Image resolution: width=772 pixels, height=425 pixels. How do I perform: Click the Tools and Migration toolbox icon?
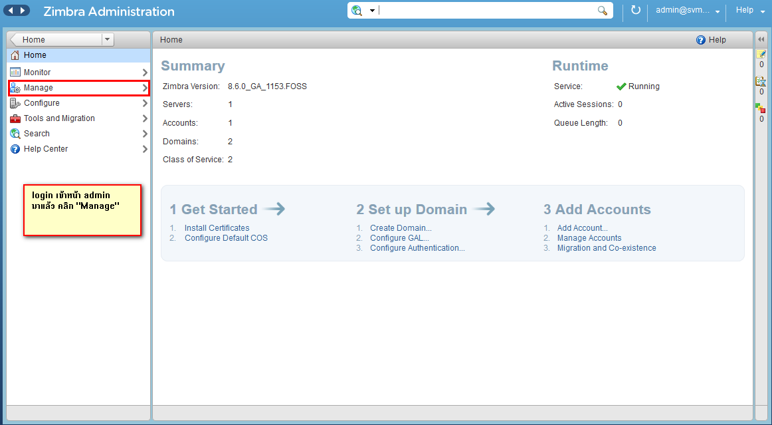tap(15, 118)
